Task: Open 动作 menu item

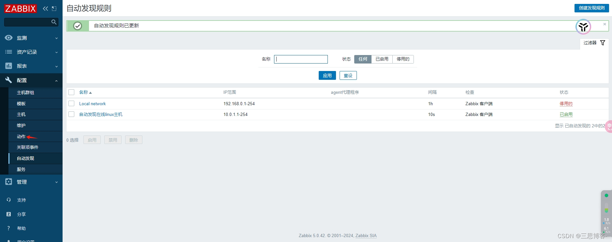Action: 36,136
